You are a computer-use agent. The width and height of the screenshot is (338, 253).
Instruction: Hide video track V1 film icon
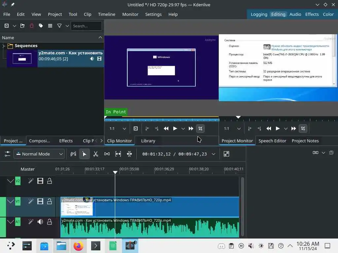pyautogui.click(x=40, y=201)
